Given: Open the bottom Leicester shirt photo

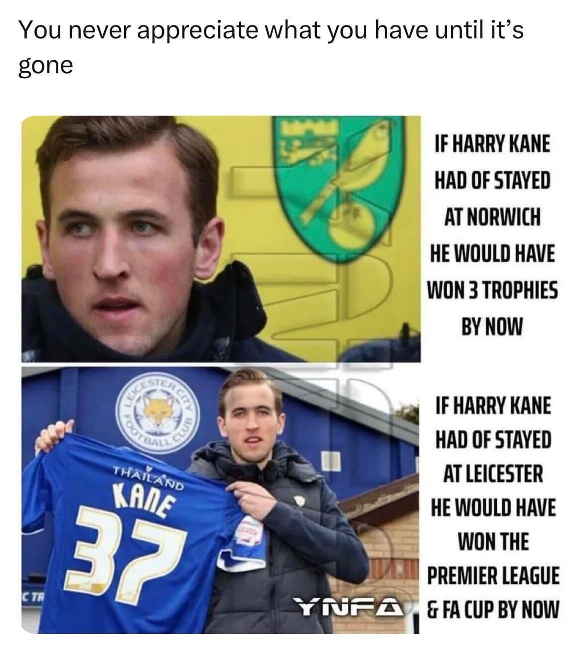Looking at the screenshot, I should point(221,500).
